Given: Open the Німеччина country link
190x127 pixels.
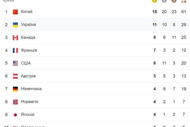Looking at the screenshot, I should (x=31, y=89).
